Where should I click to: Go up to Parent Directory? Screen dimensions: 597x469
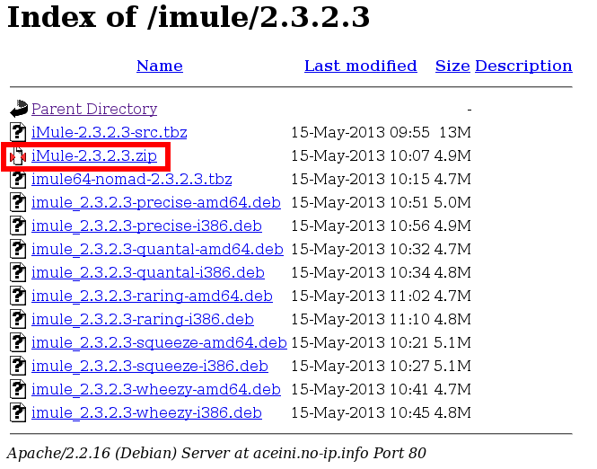click(94, 110)
